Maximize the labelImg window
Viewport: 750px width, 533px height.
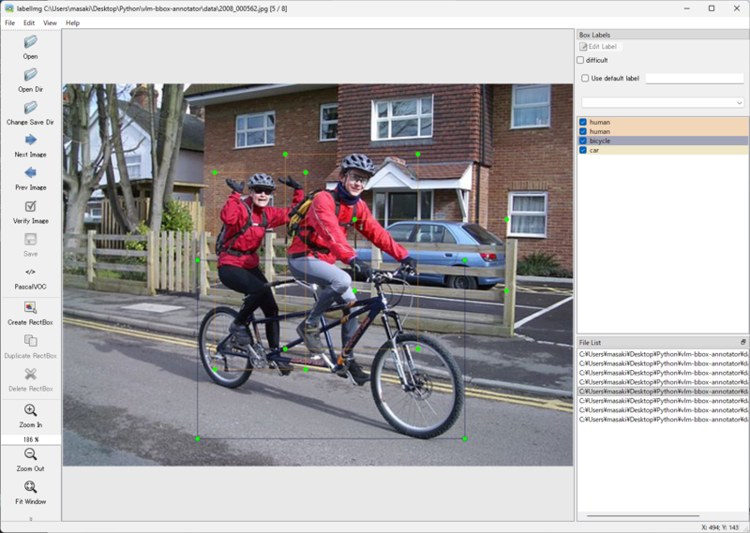(x=712, y=8)
